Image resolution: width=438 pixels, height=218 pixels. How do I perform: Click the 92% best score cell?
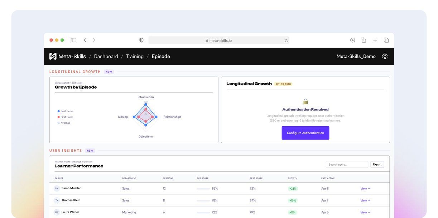(252, 189)
